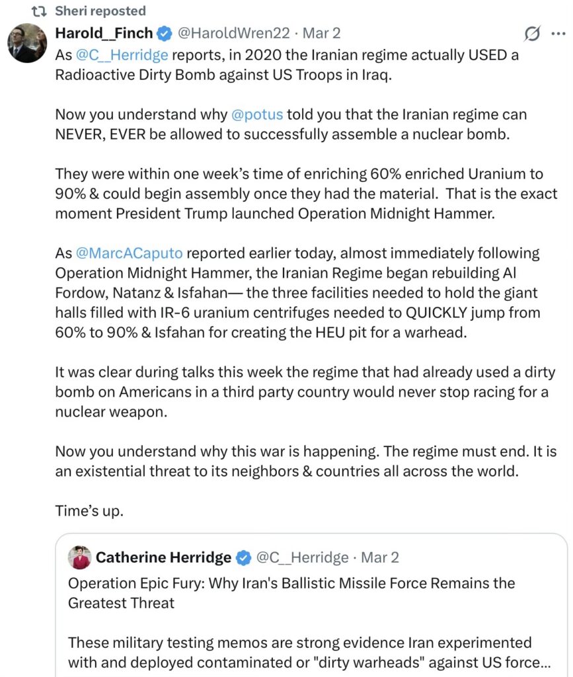
Task: Open Catherine Herridge's avatar in quoted post
Action: pyautogui.click(x=80, y=557)
